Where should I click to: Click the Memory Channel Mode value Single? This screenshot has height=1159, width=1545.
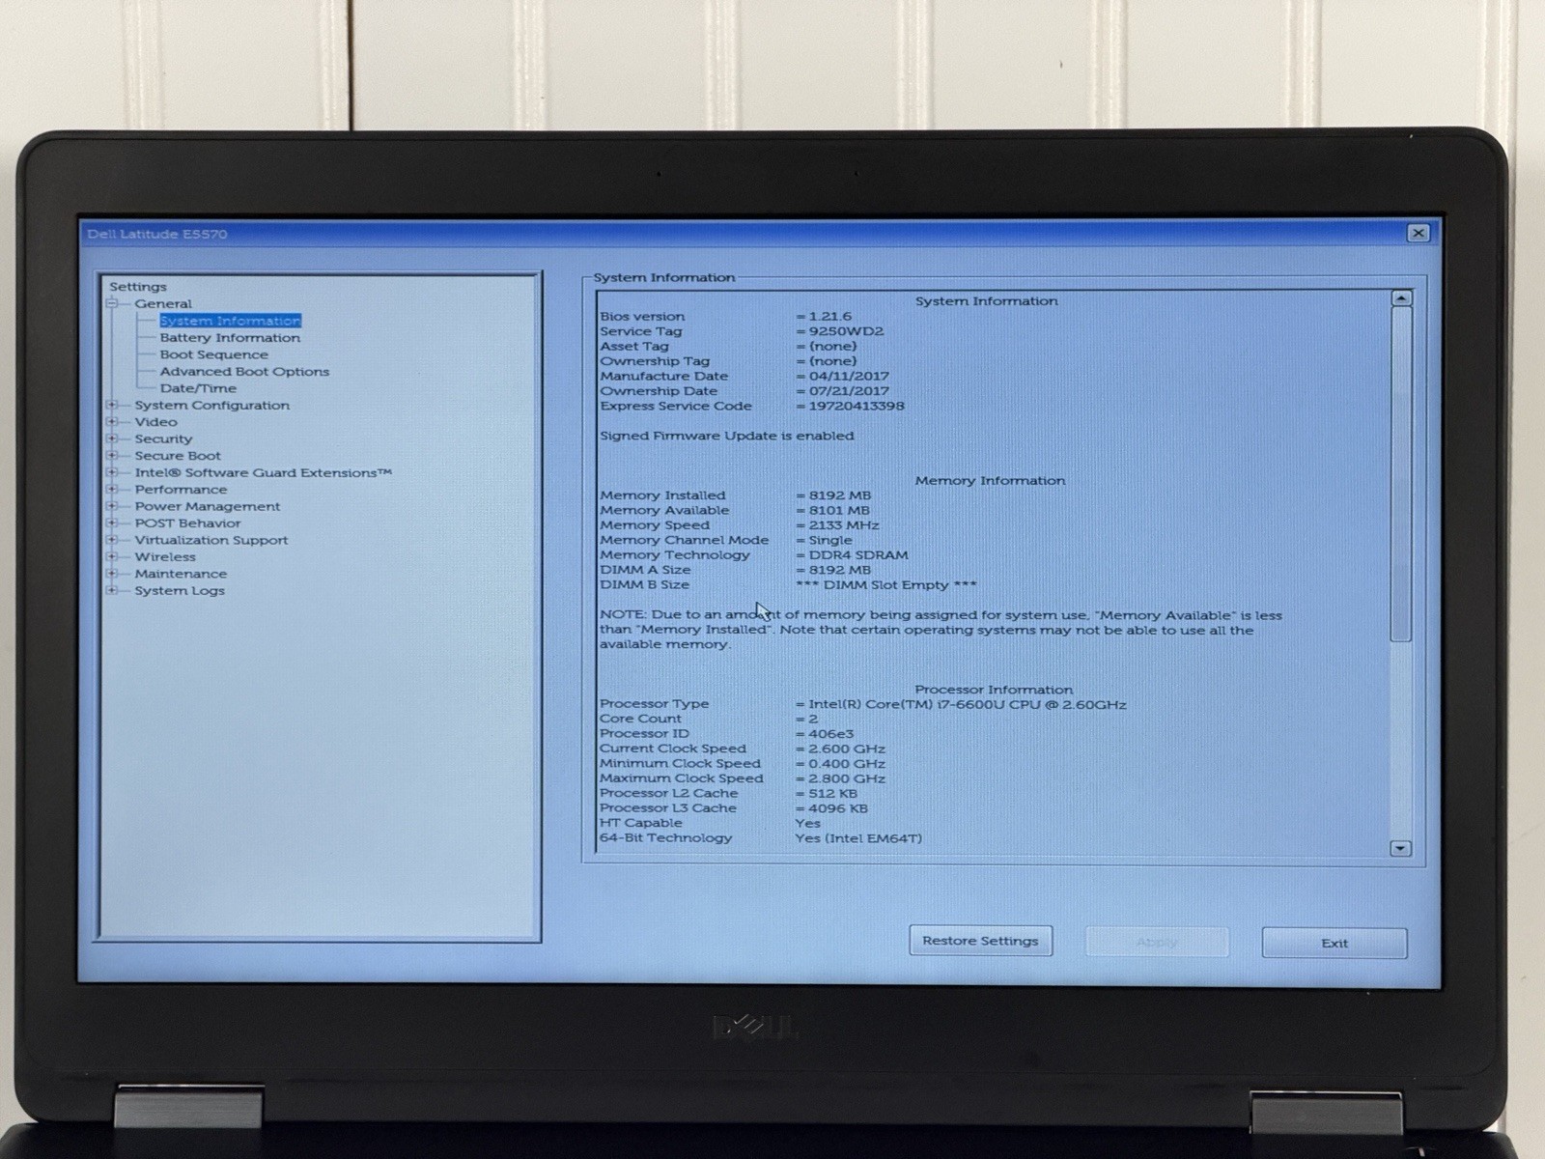click(830, 540)
